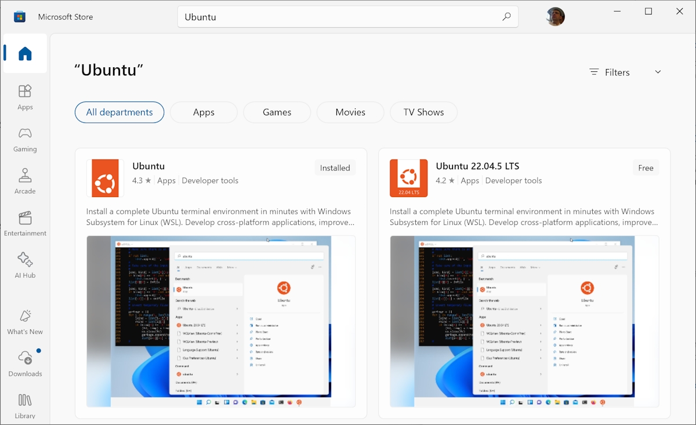Open the user profile avatar
Screen dimensions: 696x425
[555, 17]
